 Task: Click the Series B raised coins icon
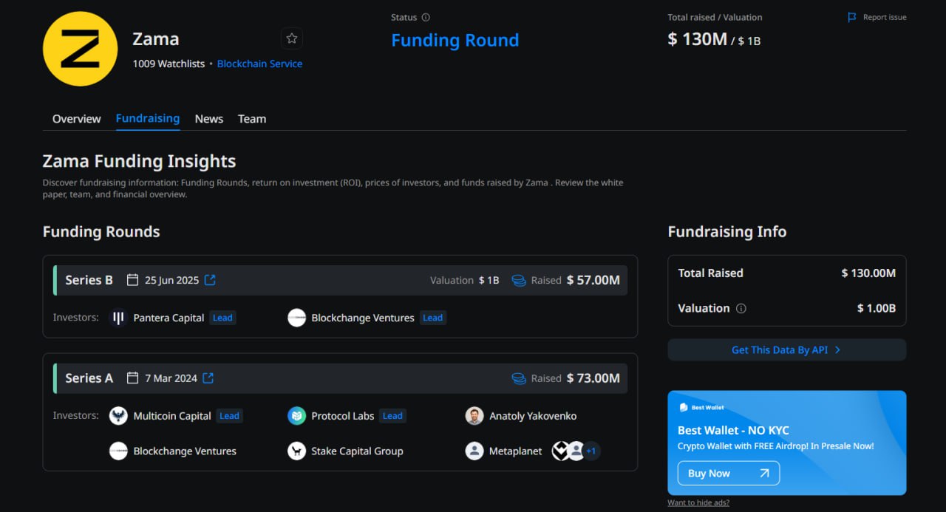point(519,281)
